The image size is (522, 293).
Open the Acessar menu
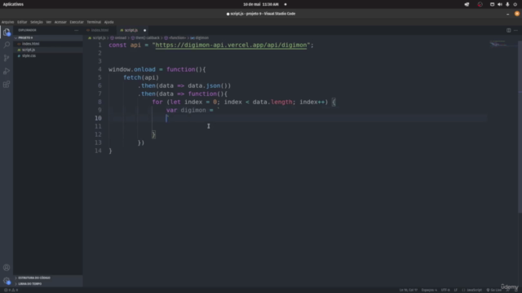click(x=60, y=22)
